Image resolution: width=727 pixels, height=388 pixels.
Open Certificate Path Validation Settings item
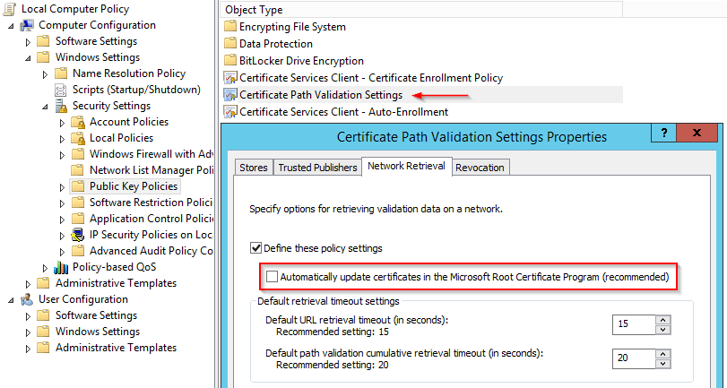click(x=320, y=94)
